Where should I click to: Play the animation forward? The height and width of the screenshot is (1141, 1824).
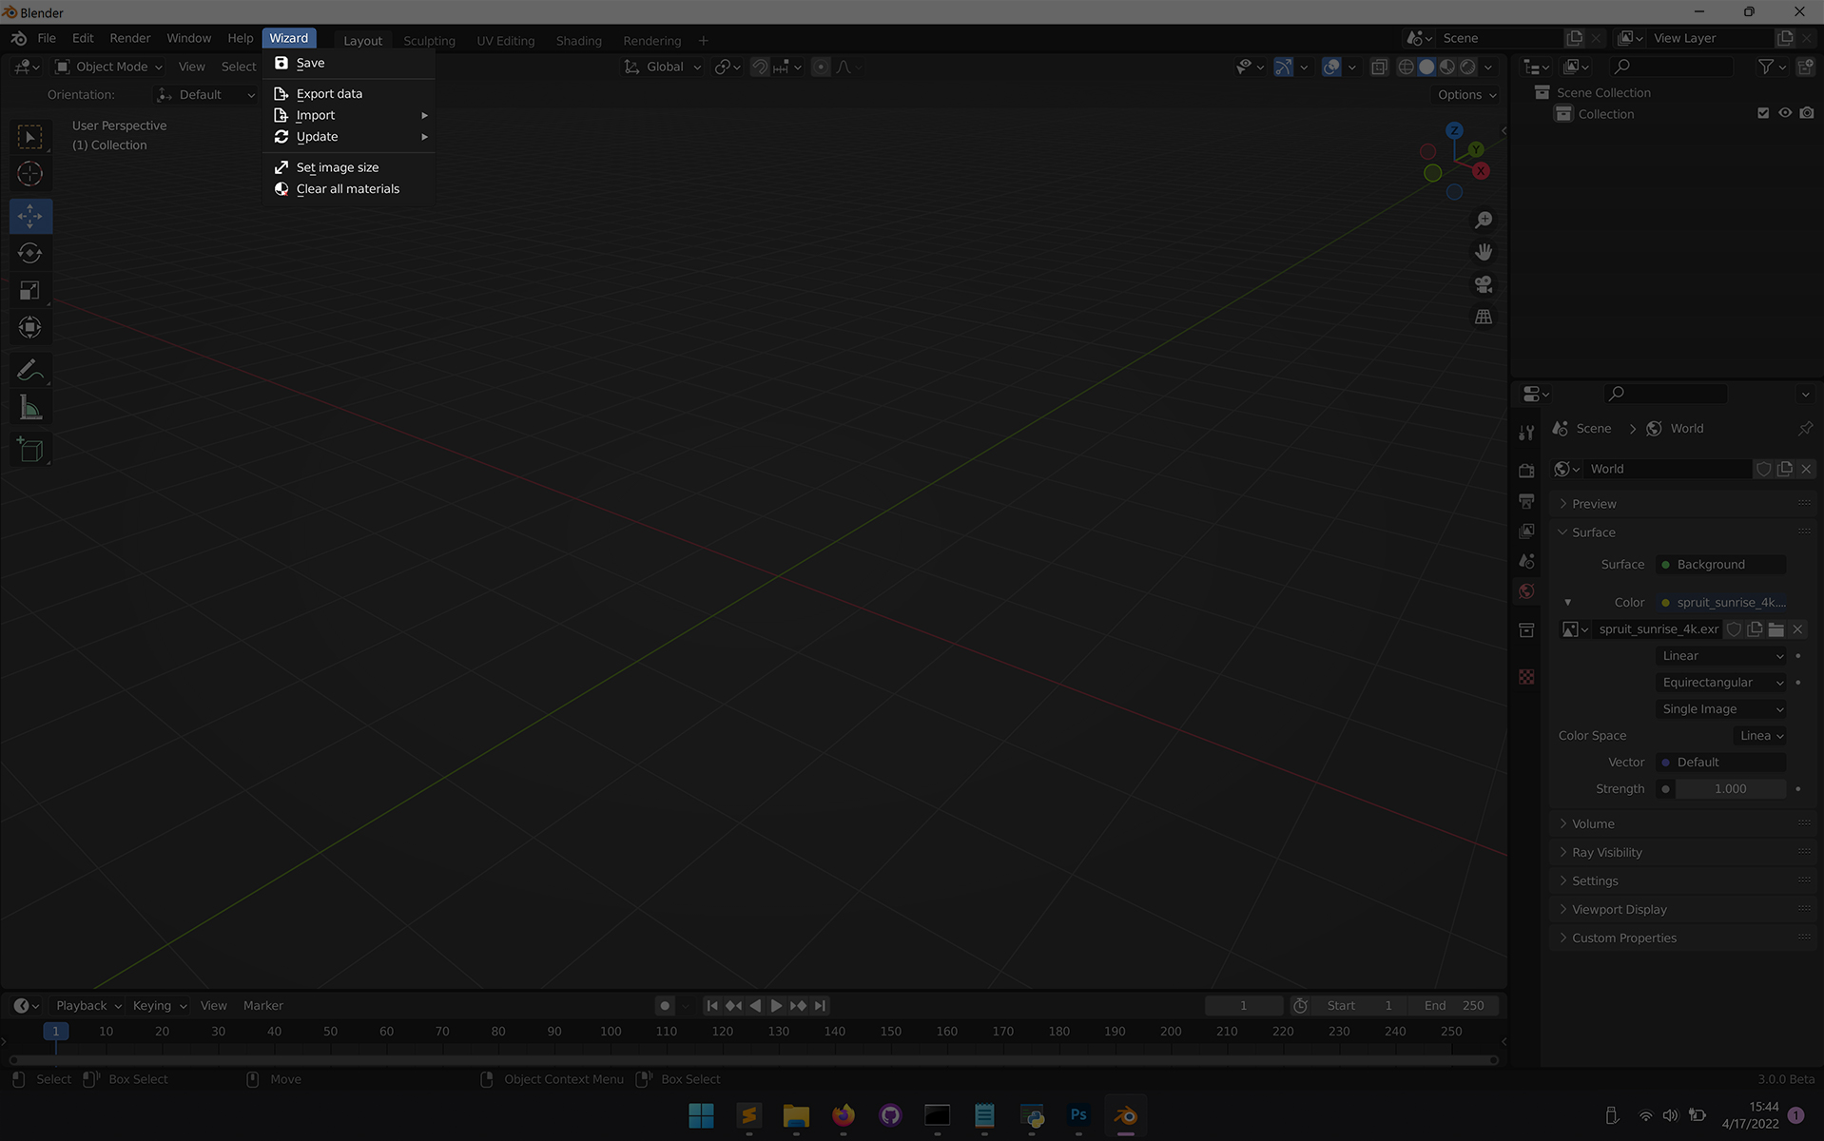click(776, 1006)
